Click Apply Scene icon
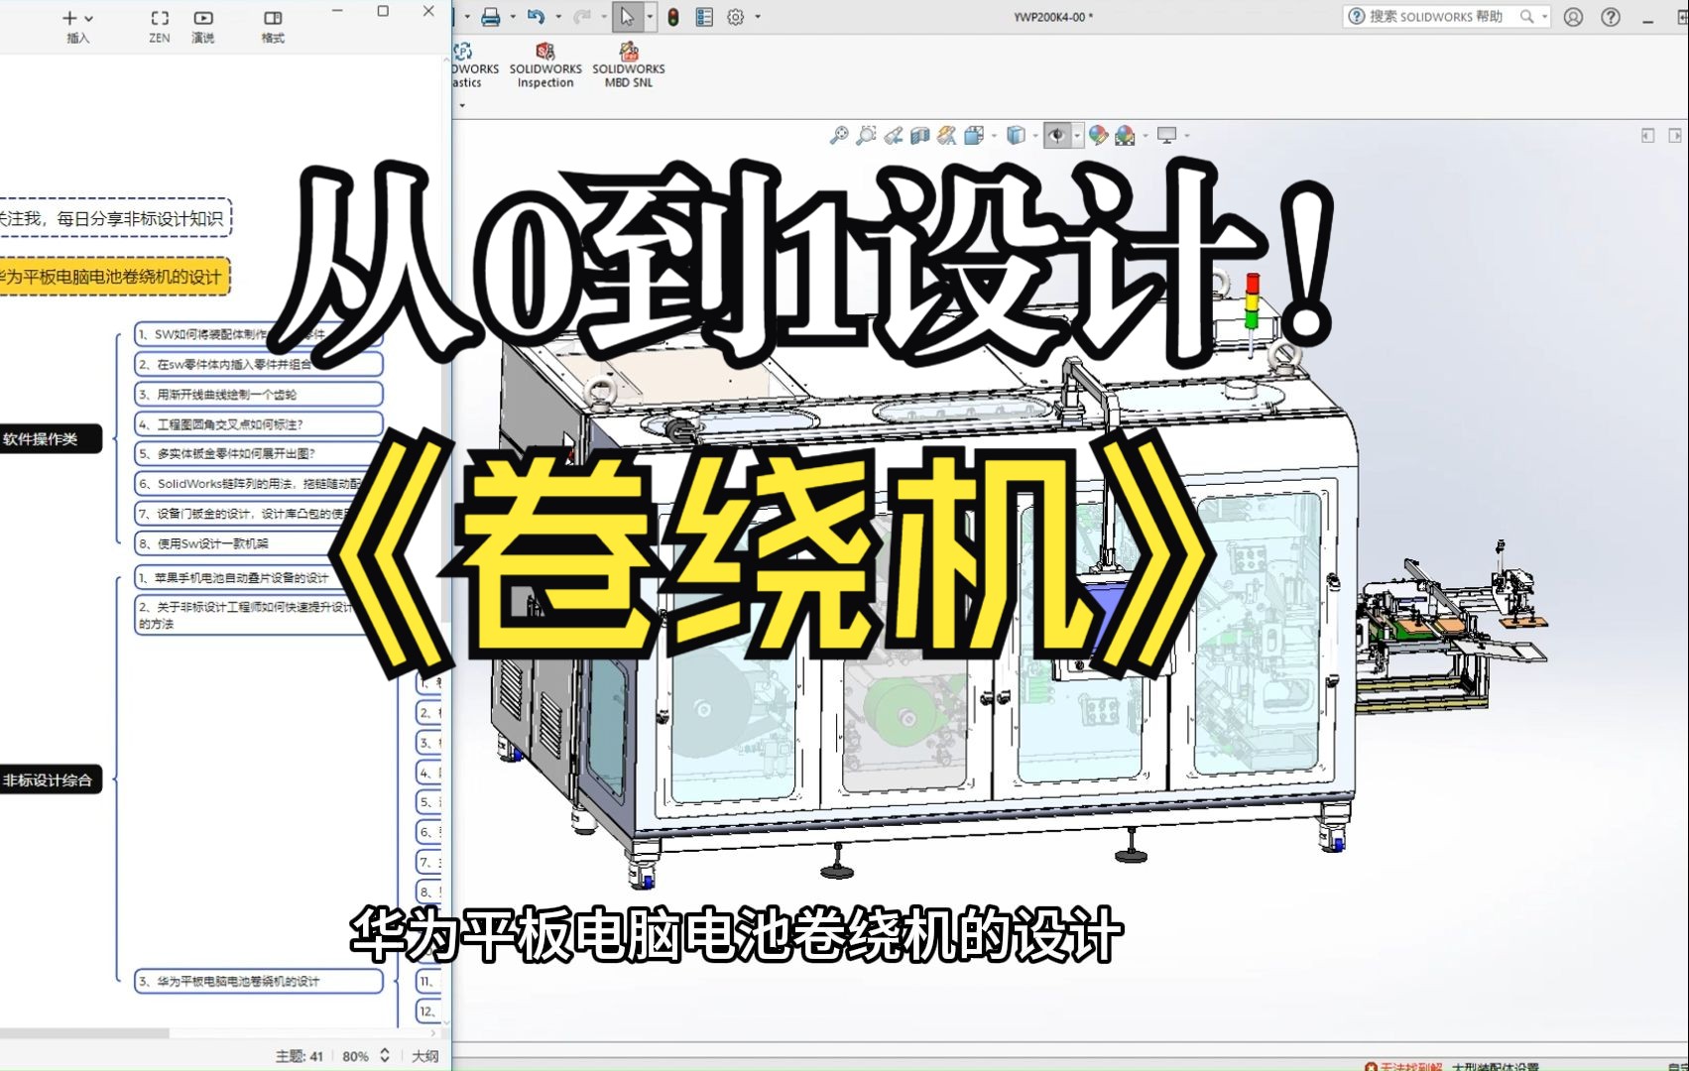 (1125, 135)
